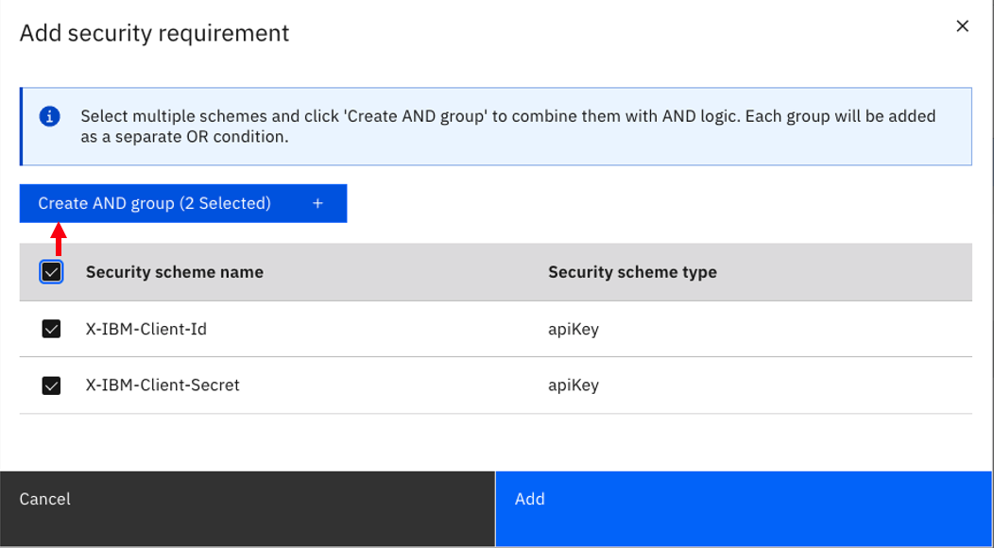Click the Add security requirement dialog title
Screen dimensions: 994x548
[155, 33]
